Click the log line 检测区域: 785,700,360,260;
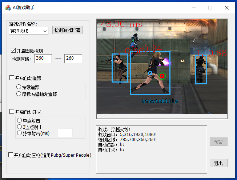237x180 pixels. point(128,140)
